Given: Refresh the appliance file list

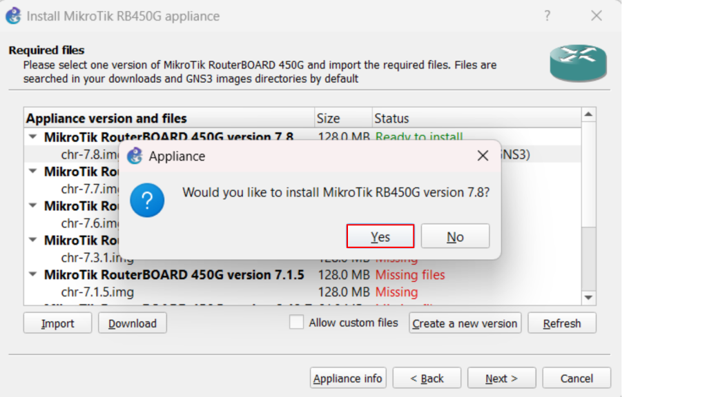Looking at the screenshot, I should [561, 323].
